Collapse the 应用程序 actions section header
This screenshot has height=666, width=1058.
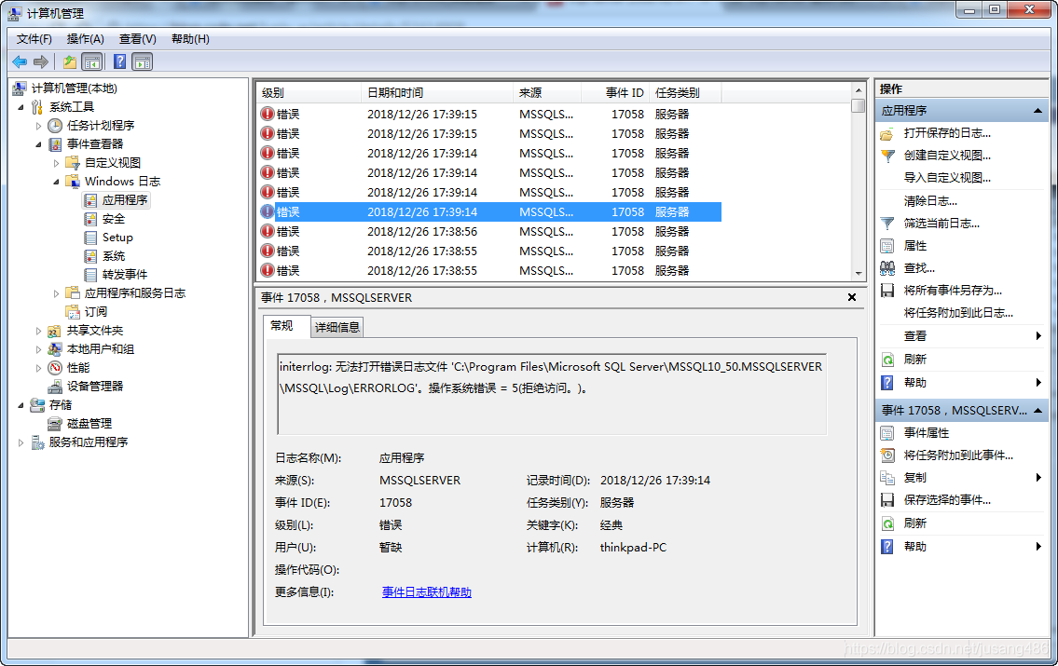tap(1038, 111)
